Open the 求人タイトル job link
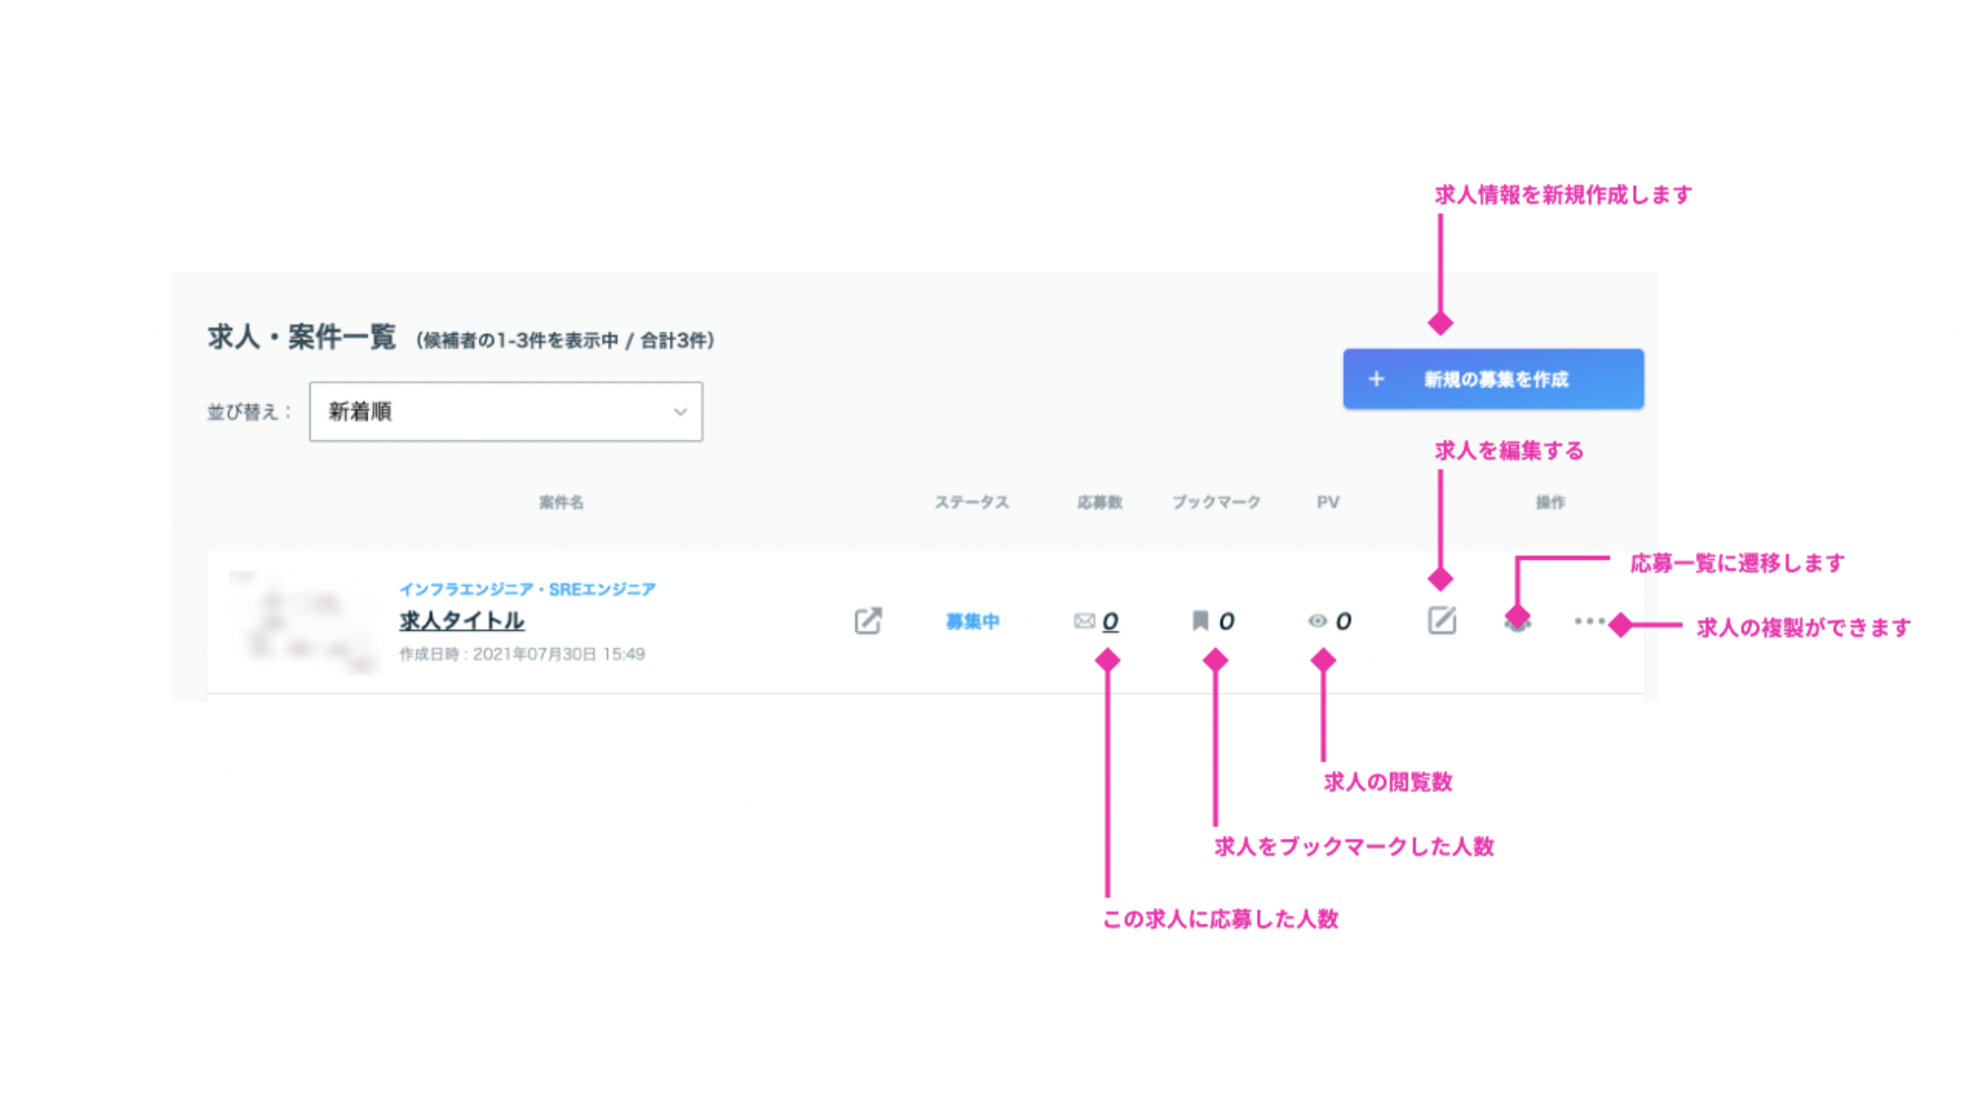Viewport: 1968px width, 1105px height. 462,621
